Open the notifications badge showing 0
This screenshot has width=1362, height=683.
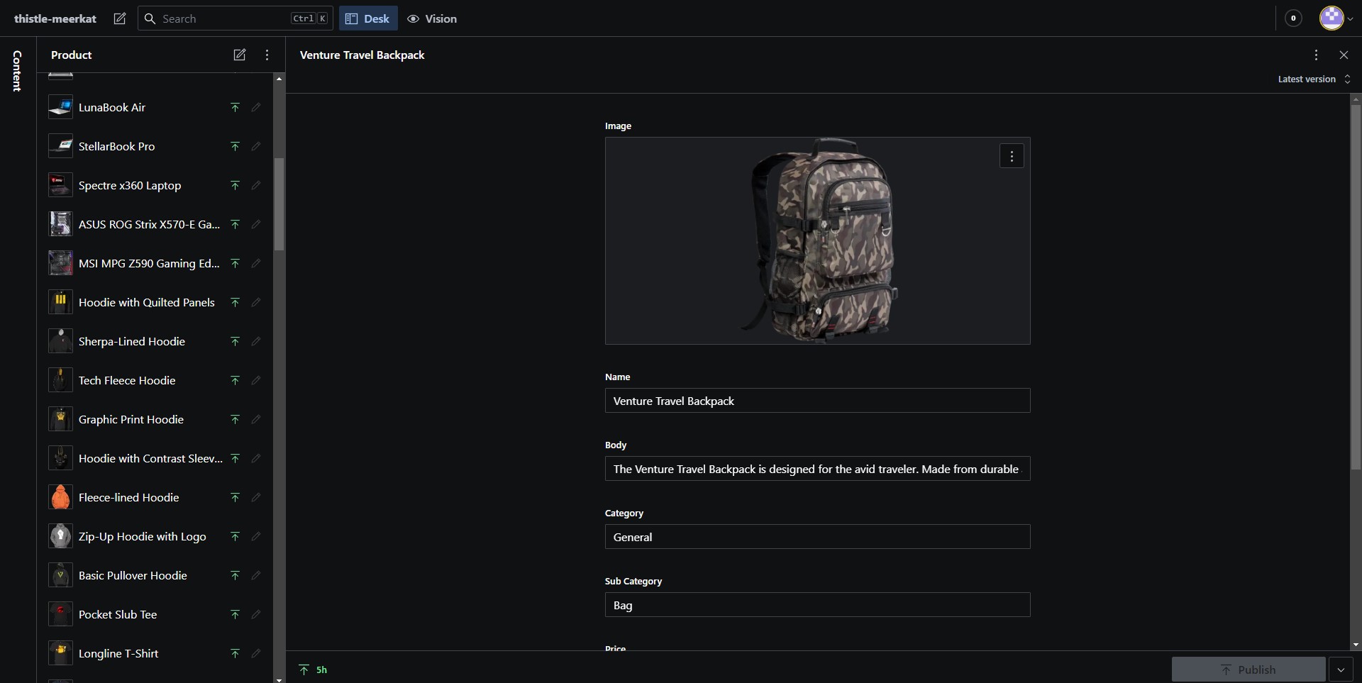[1292, 18]
